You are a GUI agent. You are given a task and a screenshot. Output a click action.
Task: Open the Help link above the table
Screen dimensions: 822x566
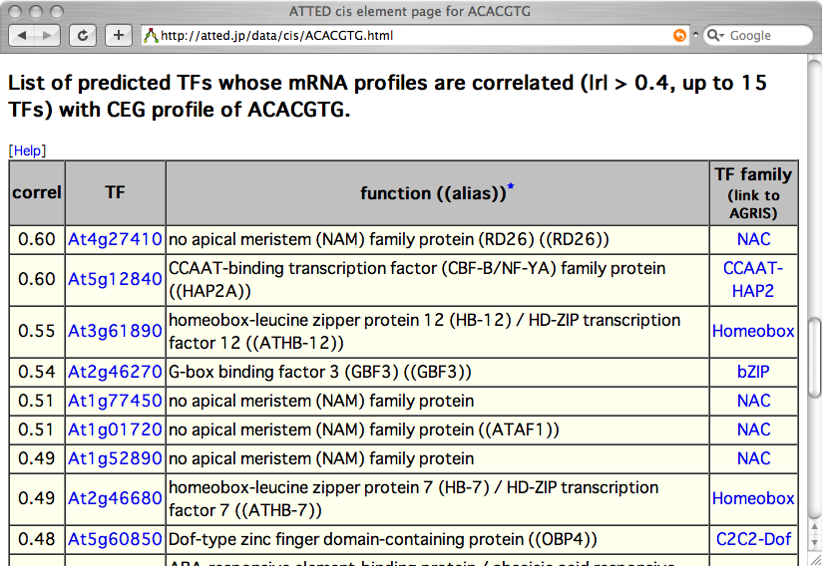(27, 150)
